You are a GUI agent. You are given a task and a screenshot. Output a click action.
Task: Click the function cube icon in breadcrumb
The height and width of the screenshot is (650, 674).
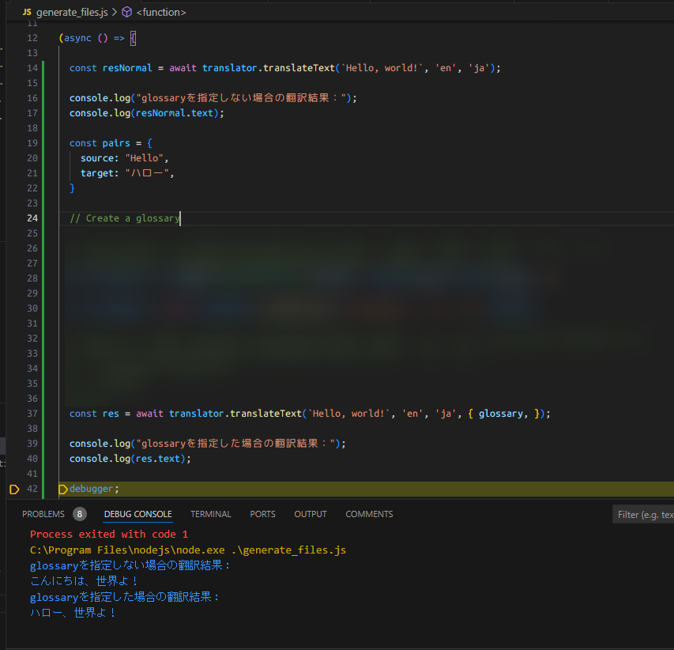(126, 13)
